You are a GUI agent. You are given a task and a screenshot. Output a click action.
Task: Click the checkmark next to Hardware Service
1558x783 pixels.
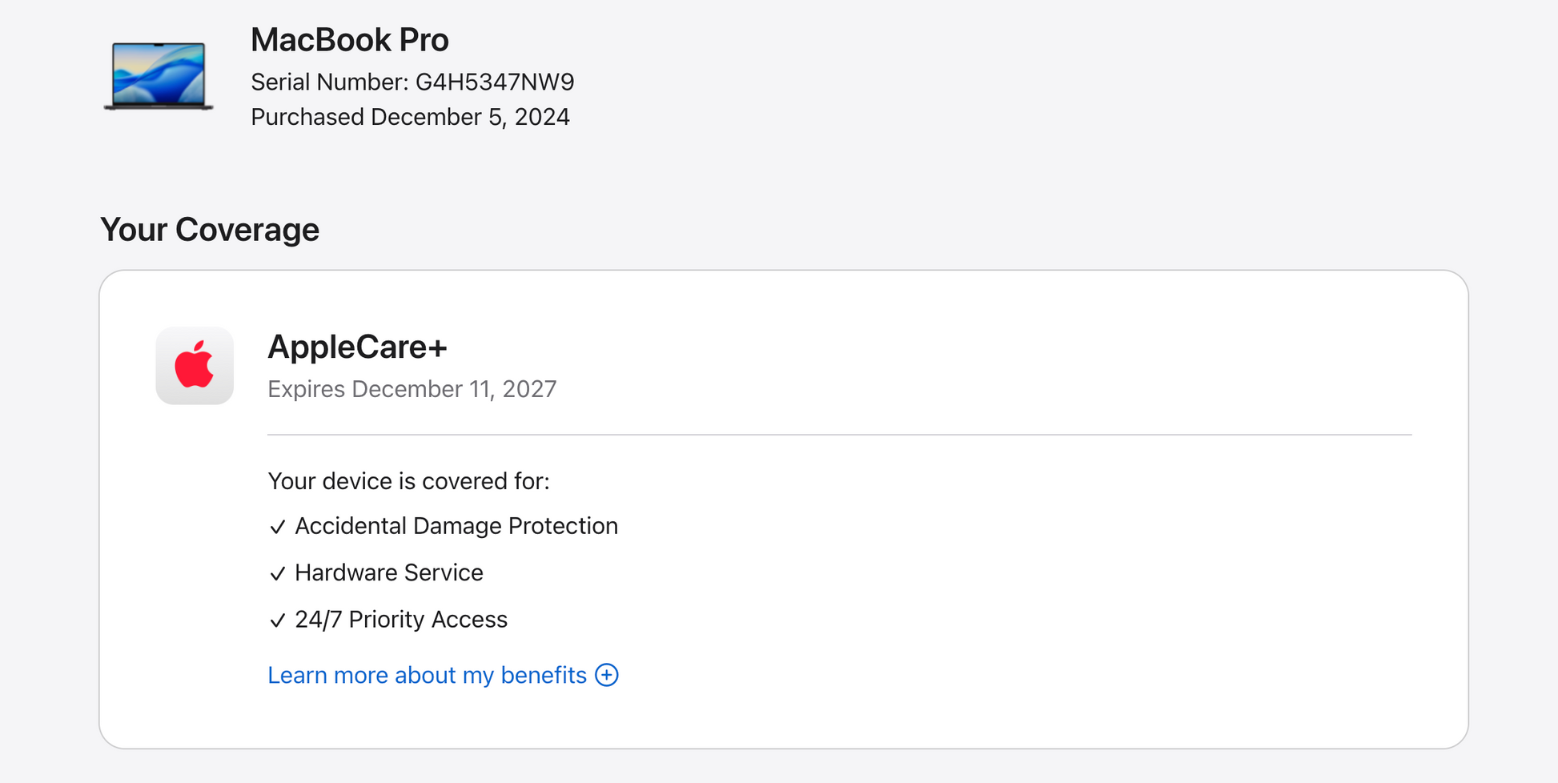[277, 573]
